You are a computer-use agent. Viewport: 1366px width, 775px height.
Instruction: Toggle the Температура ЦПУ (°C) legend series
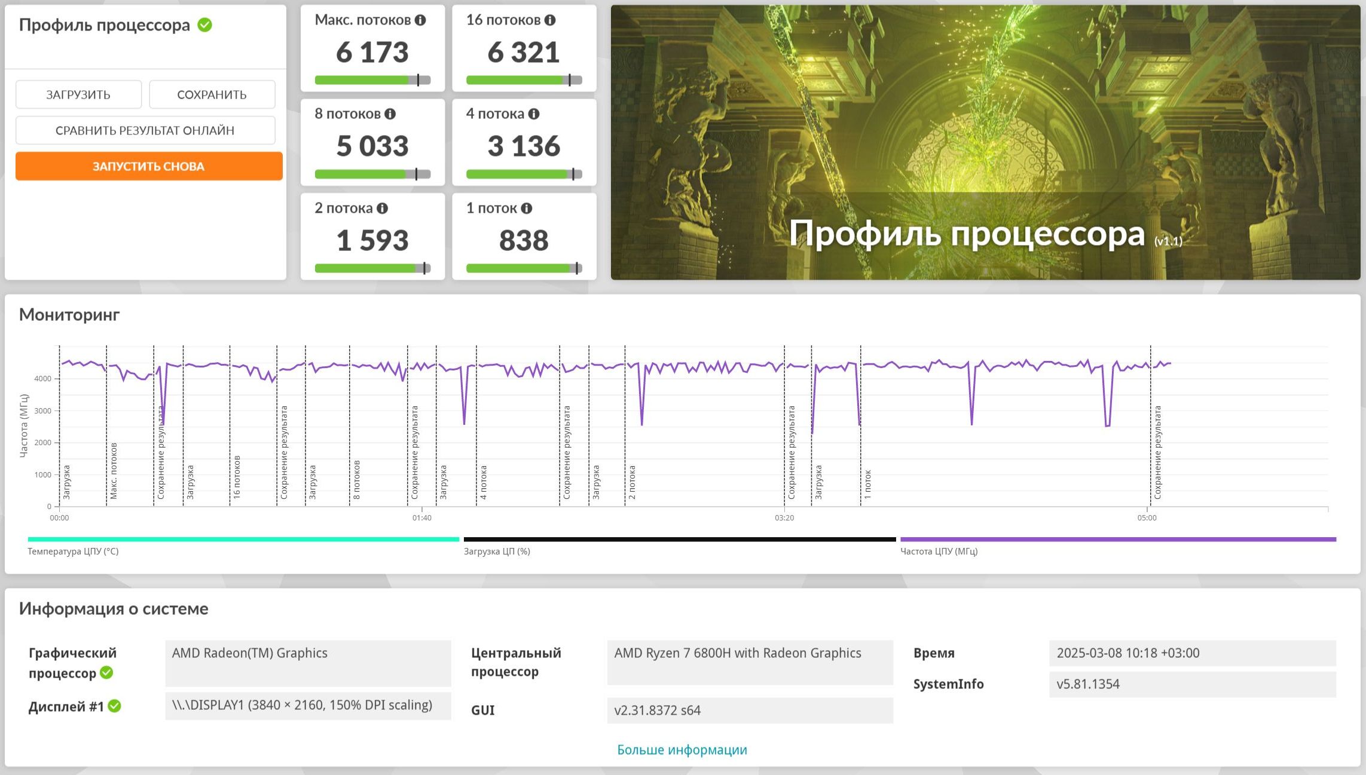pyautogui.click(x=243, y=545)
